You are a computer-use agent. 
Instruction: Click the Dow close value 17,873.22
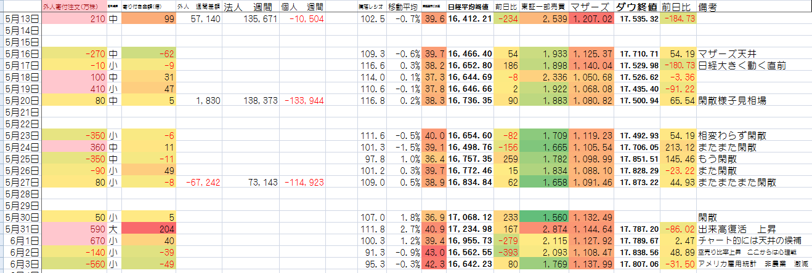(x=638, y=183)
